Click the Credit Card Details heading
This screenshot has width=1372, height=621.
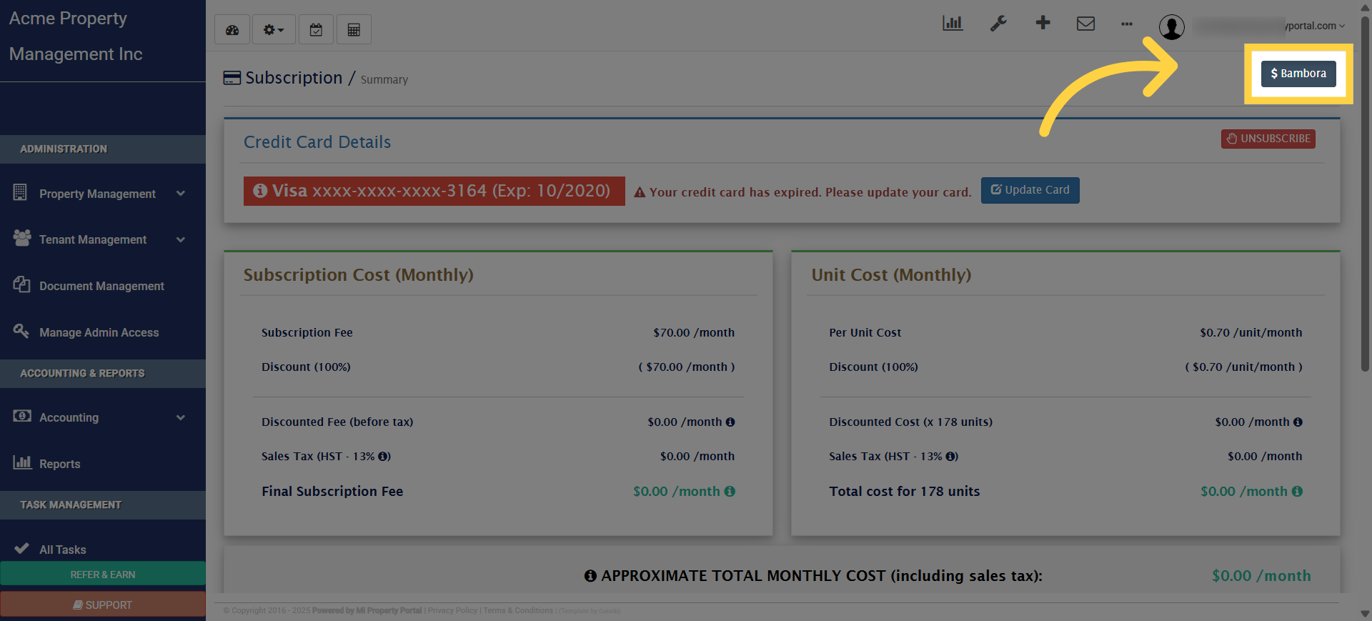[317, 142]
